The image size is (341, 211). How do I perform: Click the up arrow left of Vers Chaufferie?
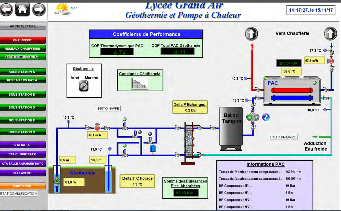251,34
